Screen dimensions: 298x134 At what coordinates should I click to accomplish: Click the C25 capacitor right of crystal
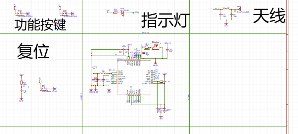[167, 50]
